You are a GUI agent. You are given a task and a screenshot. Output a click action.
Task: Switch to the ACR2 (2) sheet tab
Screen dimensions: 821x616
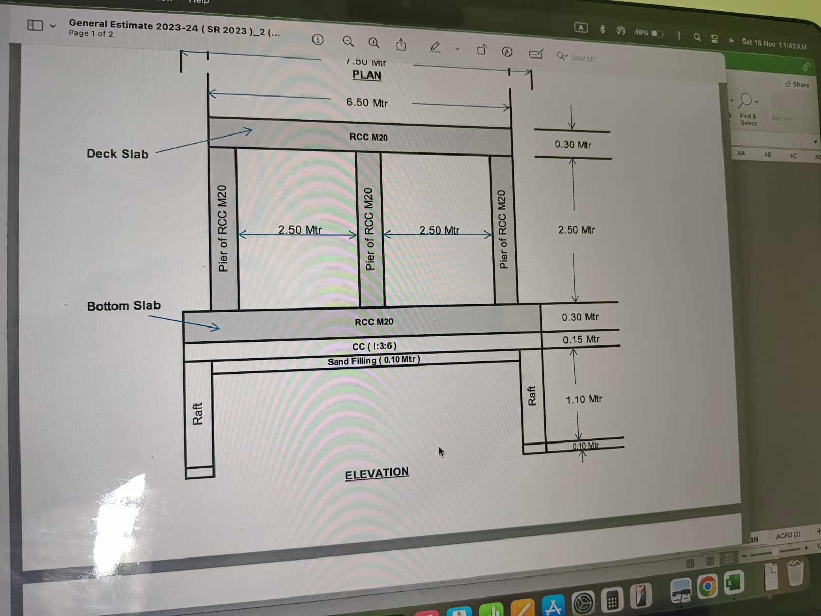pos(788,535)
